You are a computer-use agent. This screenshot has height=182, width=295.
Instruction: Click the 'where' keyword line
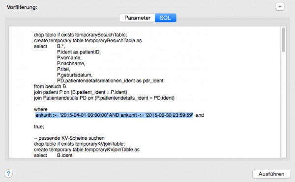click(x=41, y=109)
